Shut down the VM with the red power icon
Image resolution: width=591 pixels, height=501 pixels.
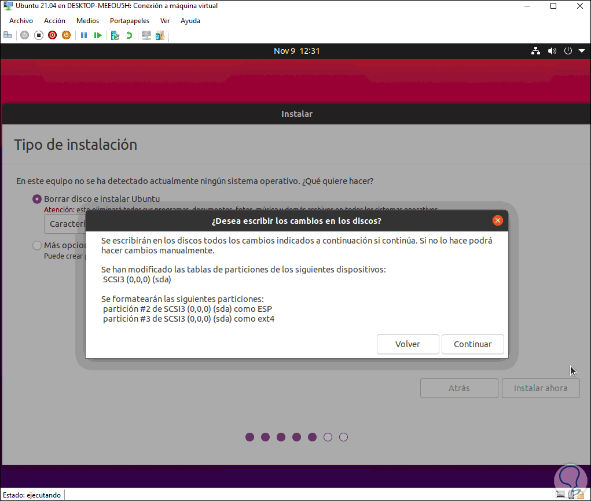[x=53, y=35]
